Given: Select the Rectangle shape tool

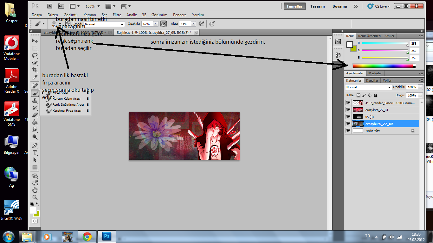Looking at the screenshot, I should (x=35, y=167).
